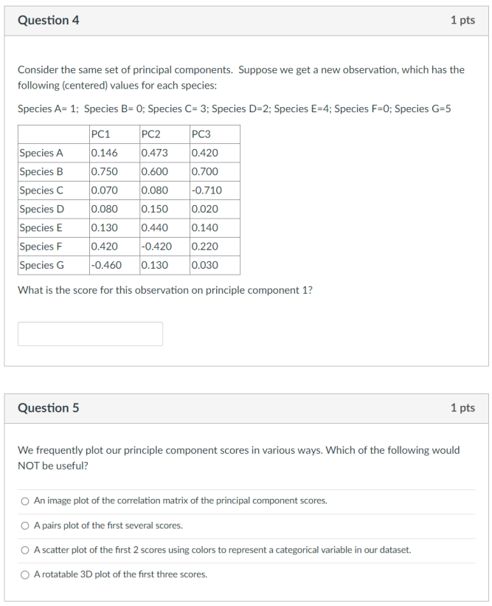The height and width of the screenshot is (606, 492).
Task: Click the -0.710 value cell
Action: pos(201,190)
